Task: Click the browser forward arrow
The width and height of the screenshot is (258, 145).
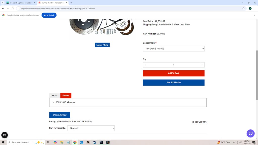Action: [x=8, y=8]
